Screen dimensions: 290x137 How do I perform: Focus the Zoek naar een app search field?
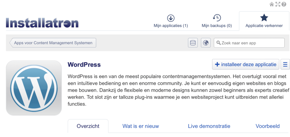[x=249, y=43]
